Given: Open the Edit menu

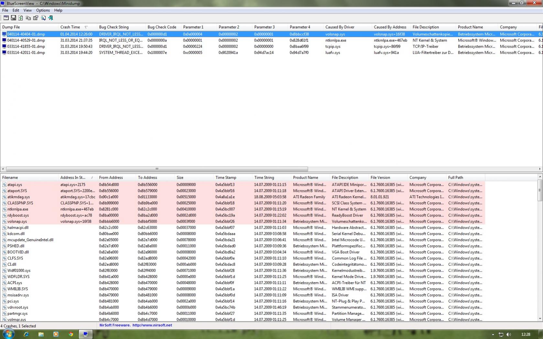Looking at the screenshot, I should (x=16, y=10).
